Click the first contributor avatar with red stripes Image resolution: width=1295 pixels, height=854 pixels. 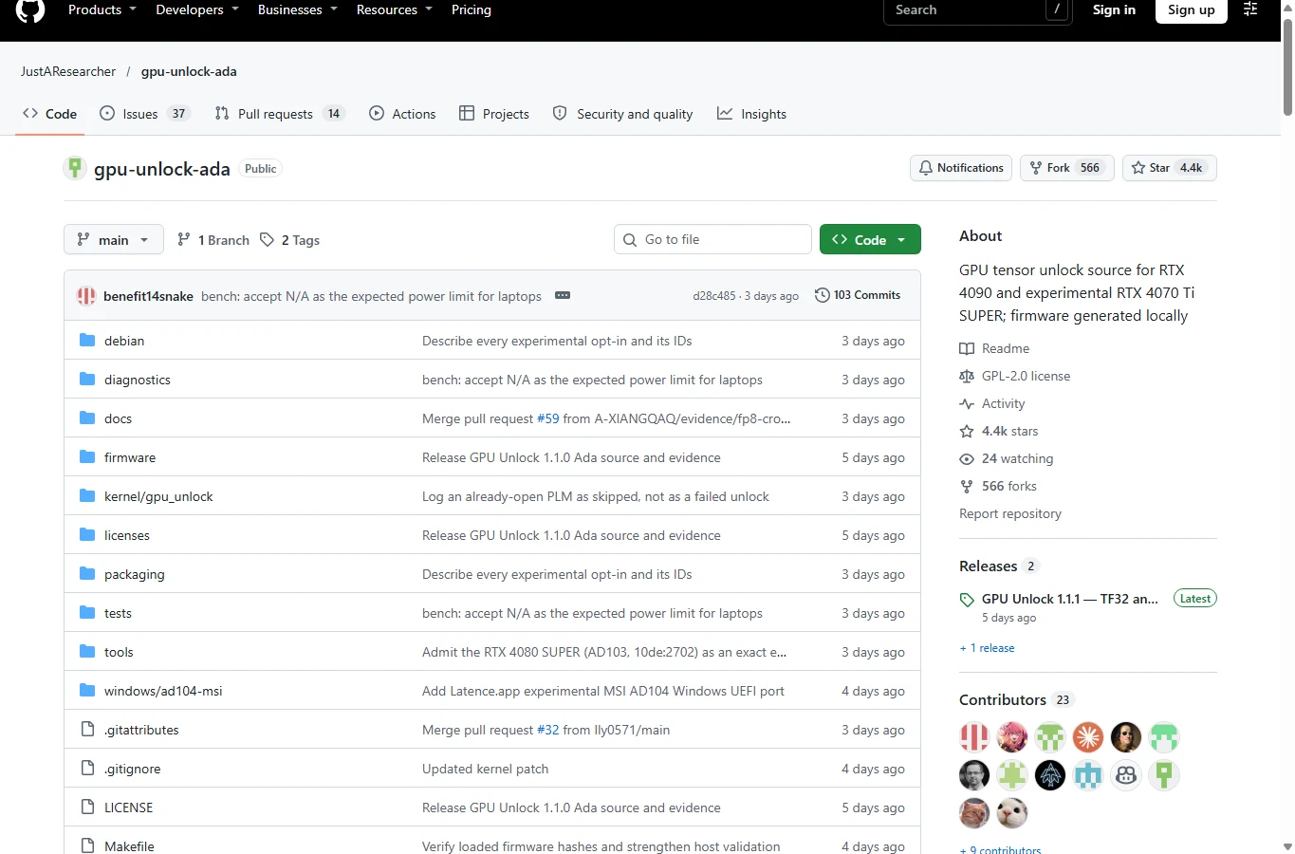974,737
